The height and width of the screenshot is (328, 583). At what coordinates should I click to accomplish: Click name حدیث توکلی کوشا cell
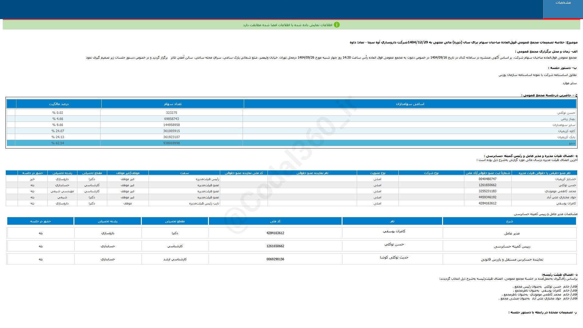(x=394, y=258)
